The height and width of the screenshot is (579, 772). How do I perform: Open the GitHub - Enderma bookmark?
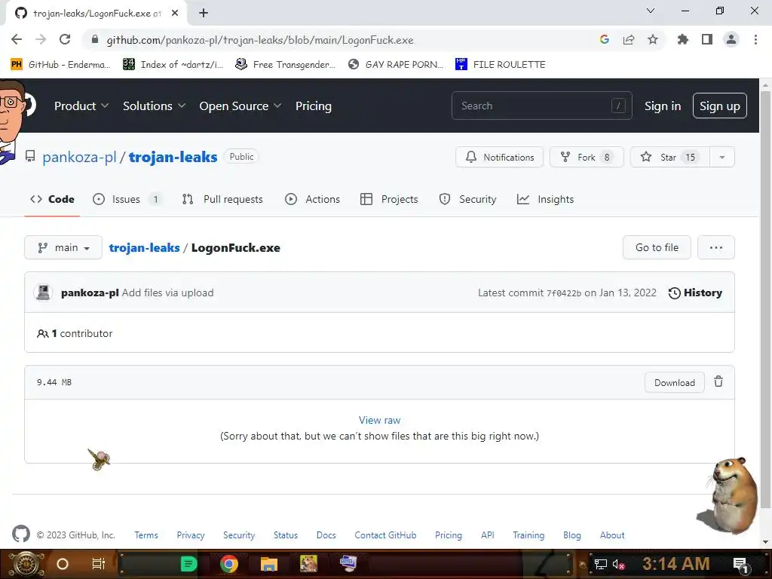point(60,65)
